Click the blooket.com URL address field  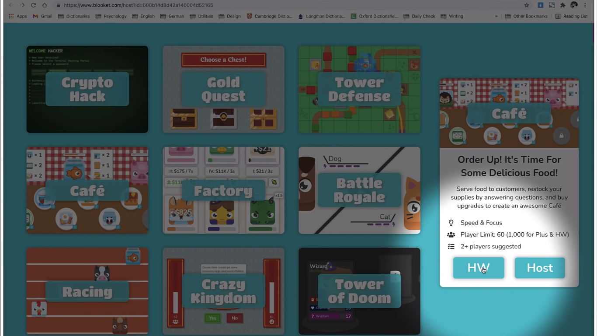139,5
